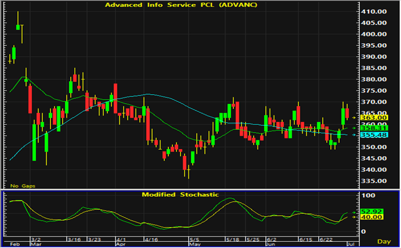Click the 5/25 date marker
The image size is (401, 248).
tap(252, 239)
